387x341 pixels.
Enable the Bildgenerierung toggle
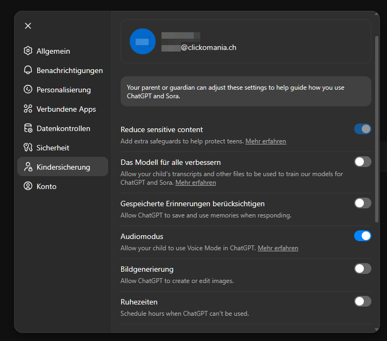362,269
